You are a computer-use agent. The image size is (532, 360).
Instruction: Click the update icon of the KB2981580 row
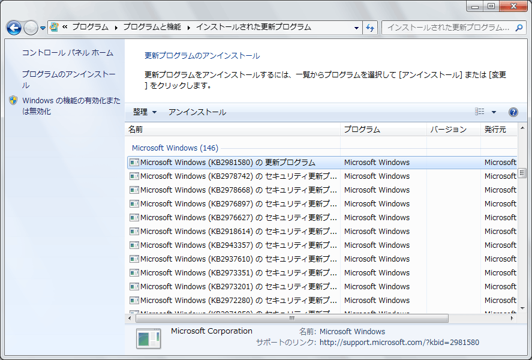(134, 163)
